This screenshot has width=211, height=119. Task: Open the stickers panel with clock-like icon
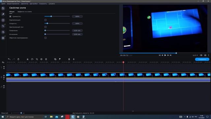pyautogui.click(x=3, y=32)
